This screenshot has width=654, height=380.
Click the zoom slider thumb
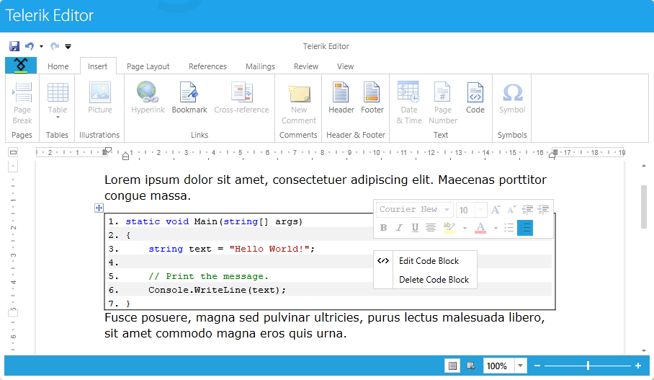coord(588,366)
